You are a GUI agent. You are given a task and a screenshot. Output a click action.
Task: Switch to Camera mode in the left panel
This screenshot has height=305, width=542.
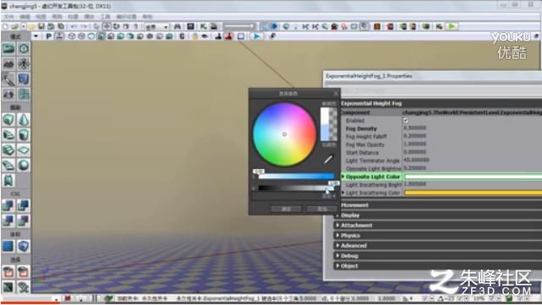tap(8, 49)
